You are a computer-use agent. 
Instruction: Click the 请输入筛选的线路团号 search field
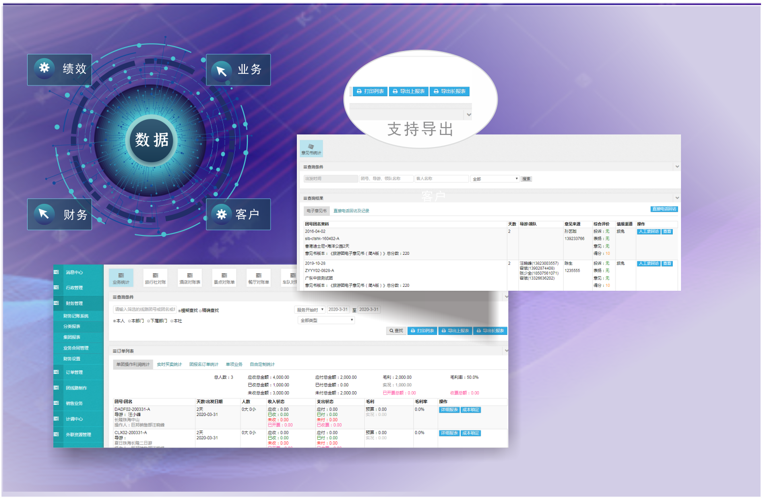pos(145,310)
